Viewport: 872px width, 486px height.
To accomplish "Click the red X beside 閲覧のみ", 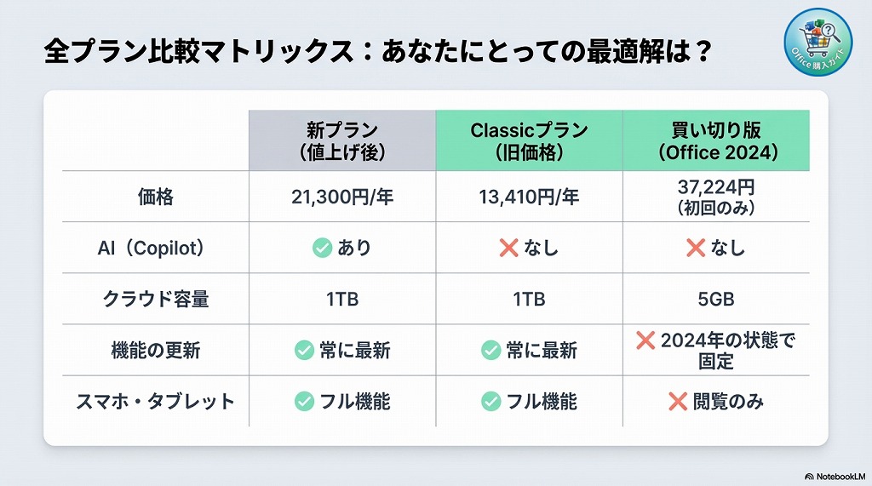I will (x=678, y=401).
